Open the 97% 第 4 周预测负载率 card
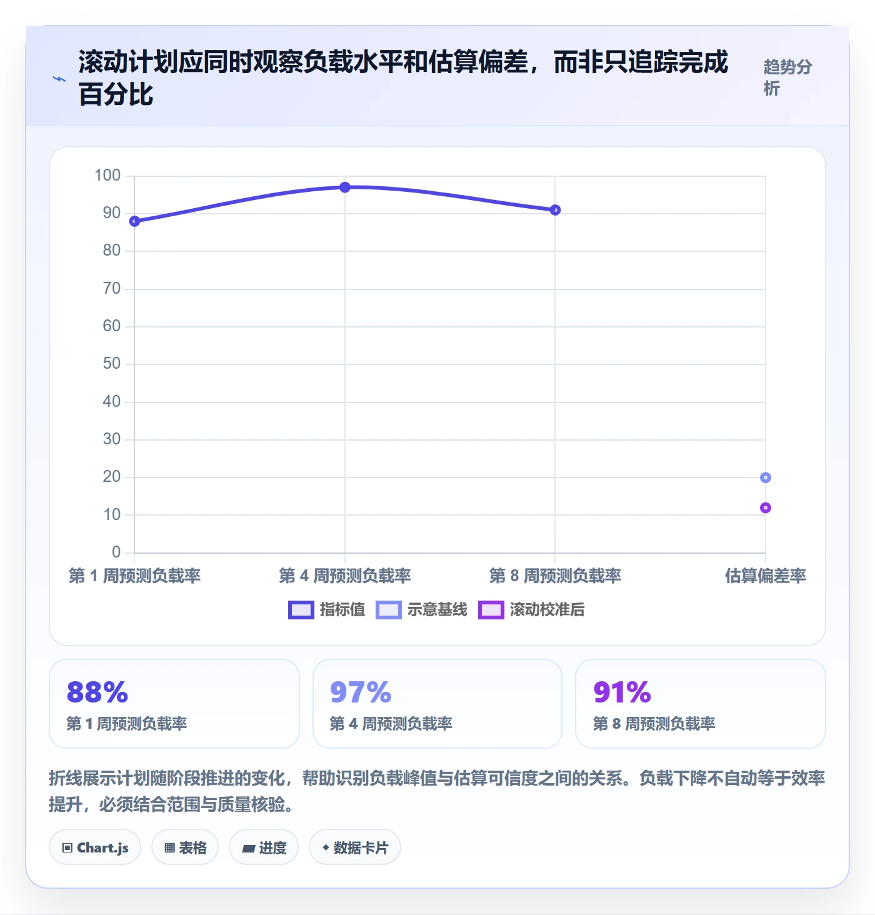 pyautogui.click(x=437, y=704)
